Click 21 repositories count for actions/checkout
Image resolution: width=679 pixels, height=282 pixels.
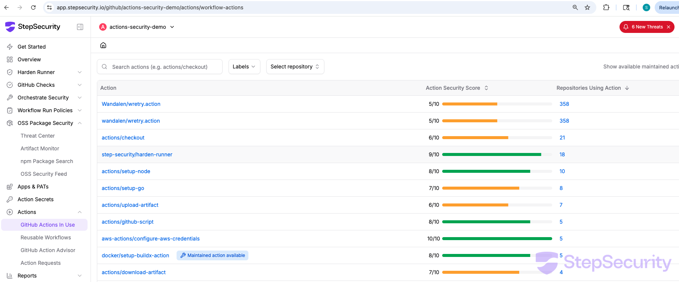[x=562, y=138]
